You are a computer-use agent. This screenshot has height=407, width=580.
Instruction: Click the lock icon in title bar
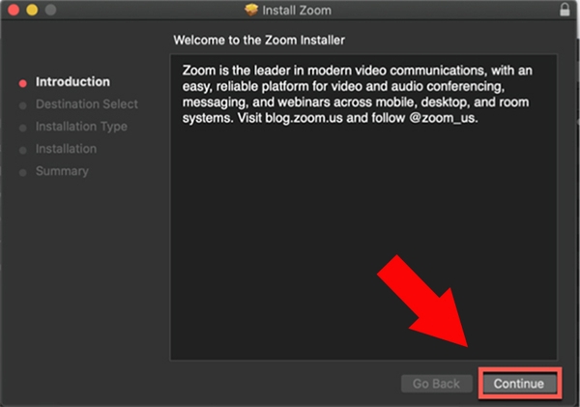coord(565,10)
